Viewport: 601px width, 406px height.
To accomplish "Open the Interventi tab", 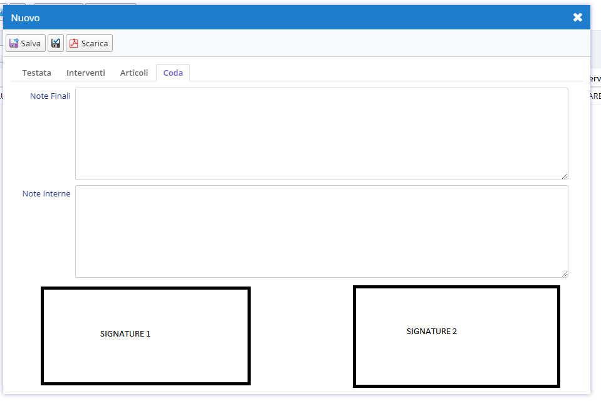I will [85, 73].
